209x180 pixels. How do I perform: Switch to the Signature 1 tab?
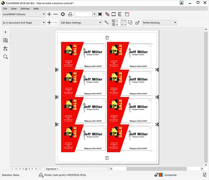[x=52, y=169]
